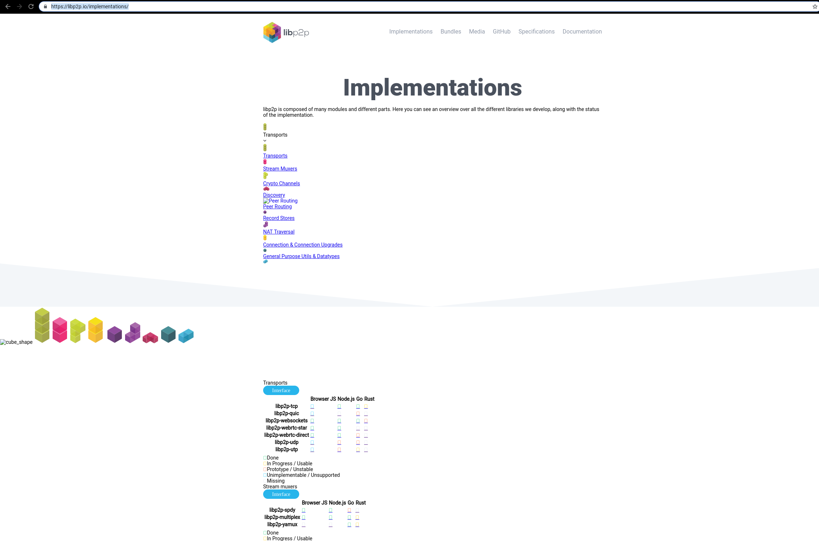
Task: Click the small purple stacked-cubes category icon
Action: pos(266,225)
